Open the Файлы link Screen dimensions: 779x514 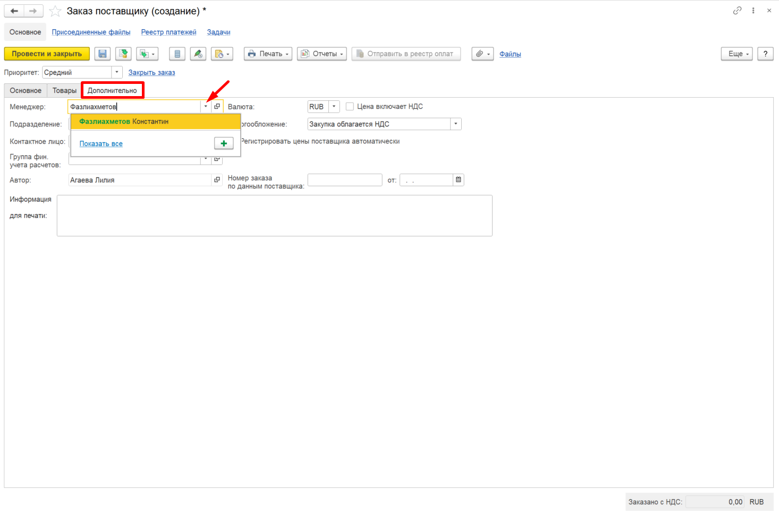[510, 54]
